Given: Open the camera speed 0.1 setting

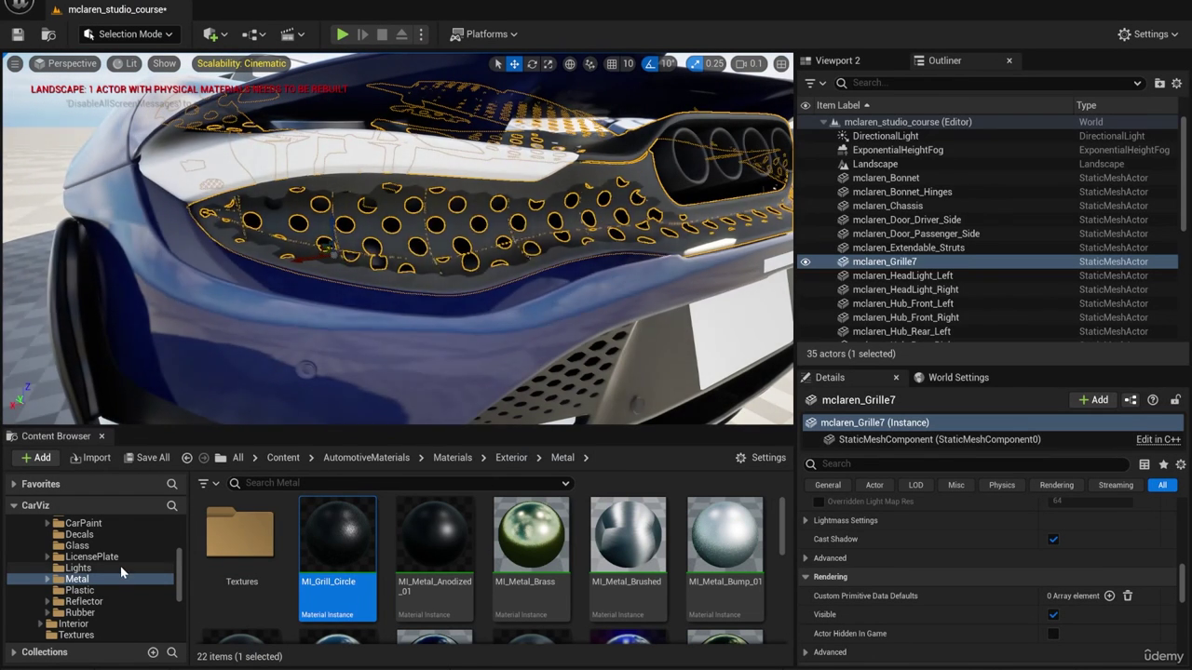Looking at the screenshot, I should [x=749, y=64].
